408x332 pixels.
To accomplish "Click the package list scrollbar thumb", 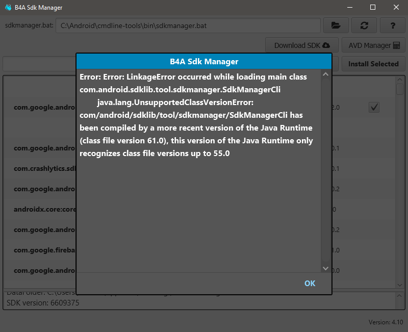I will coord(400,89).
